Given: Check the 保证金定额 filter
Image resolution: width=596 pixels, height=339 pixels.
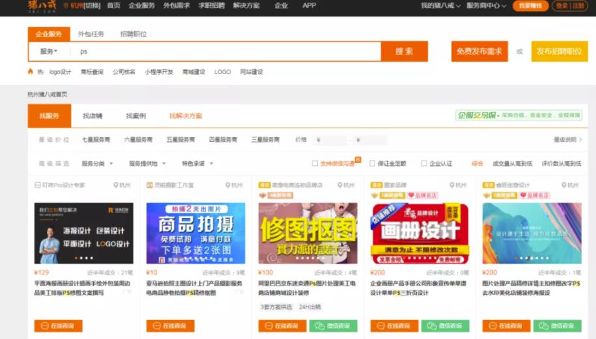Looking at the screenshot, I should [x=373, y=163].
